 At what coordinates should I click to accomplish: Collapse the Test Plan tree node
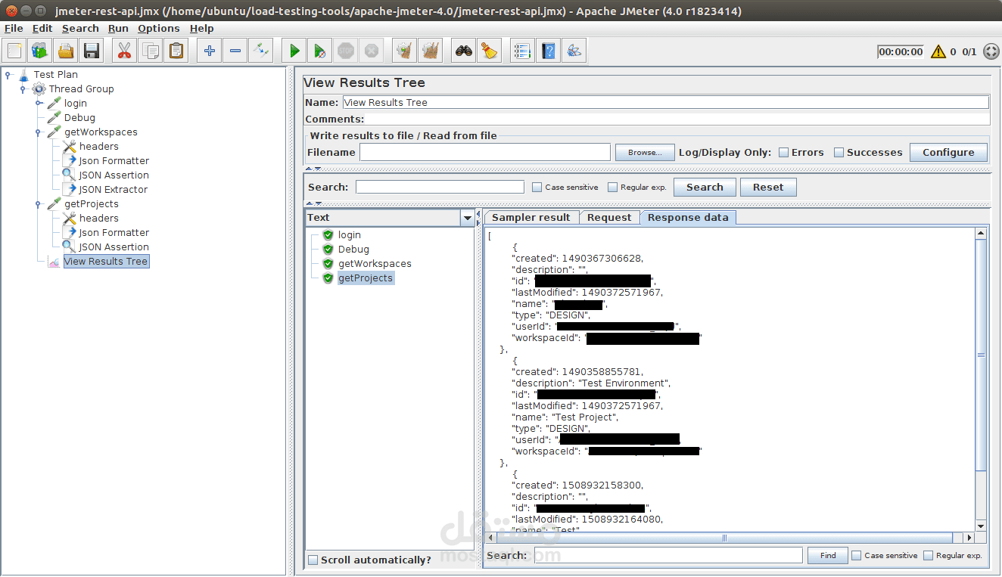click(8, 74)
